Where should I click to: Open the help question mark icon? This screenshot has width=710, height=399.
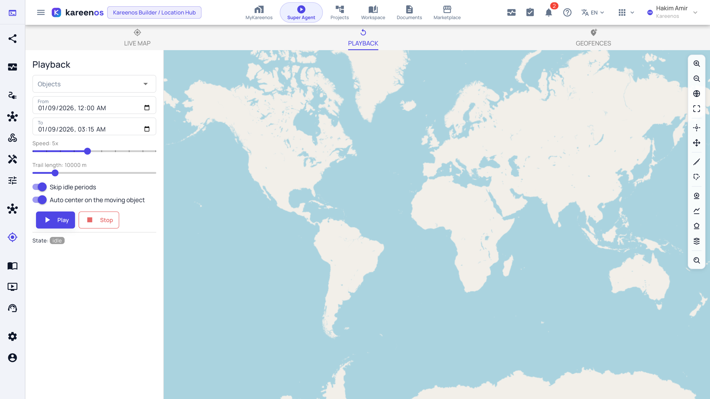pyautogui.click(x=567, y=12)
